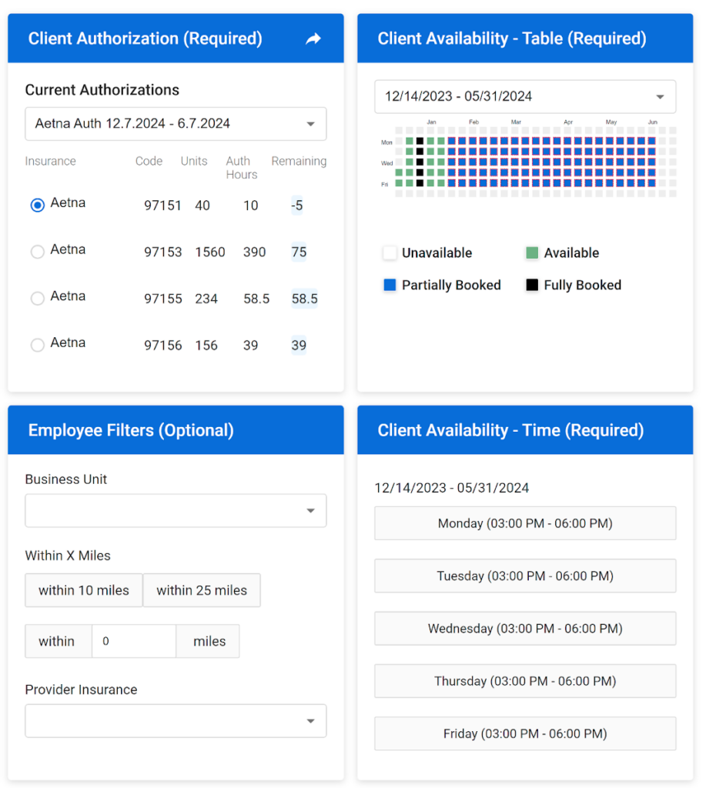The height and width of the screenshot is (788, 706).
Task: Select the Monday (03:00 PM - 06:00 PM) slot
Action: tap(524, 523)
